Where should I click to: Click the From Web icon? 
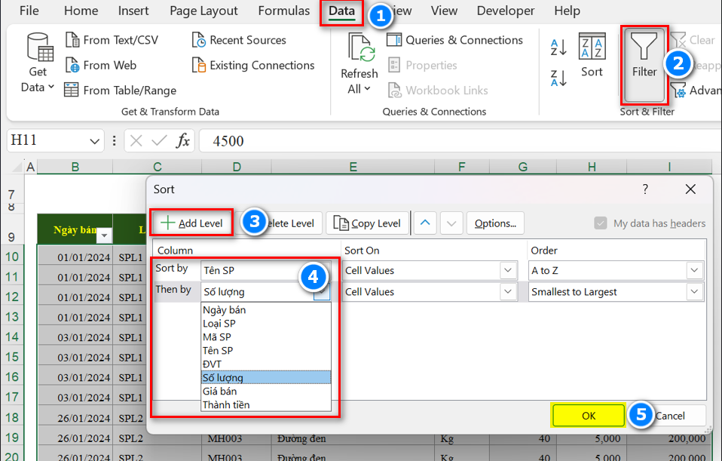[72, 66]
